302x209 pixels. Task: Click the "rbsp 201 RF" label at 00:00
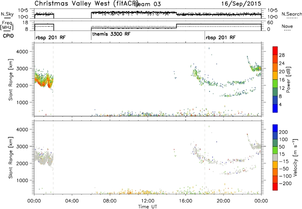51,37
